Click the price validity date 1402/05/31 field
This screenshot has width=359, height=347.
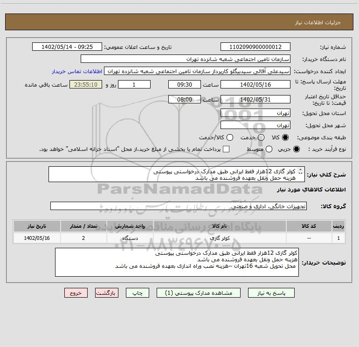(x=255, y=99)
